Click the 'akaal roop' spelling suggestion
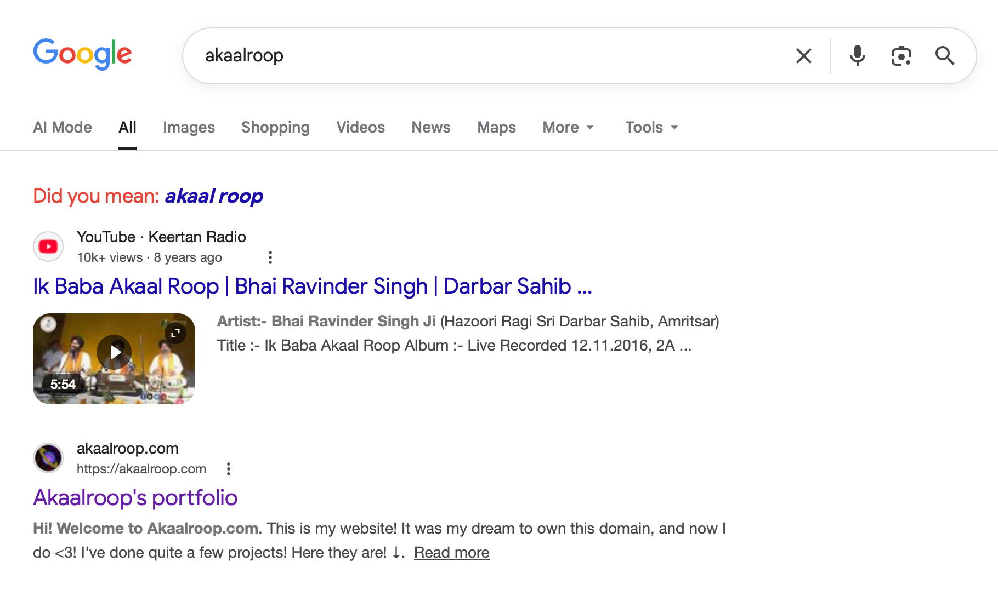Screen dimensions: 998x596 click(214, 196)
